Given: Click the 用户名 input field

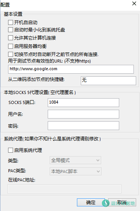Looking at the screenshot, I should click(x=83, y=114).
